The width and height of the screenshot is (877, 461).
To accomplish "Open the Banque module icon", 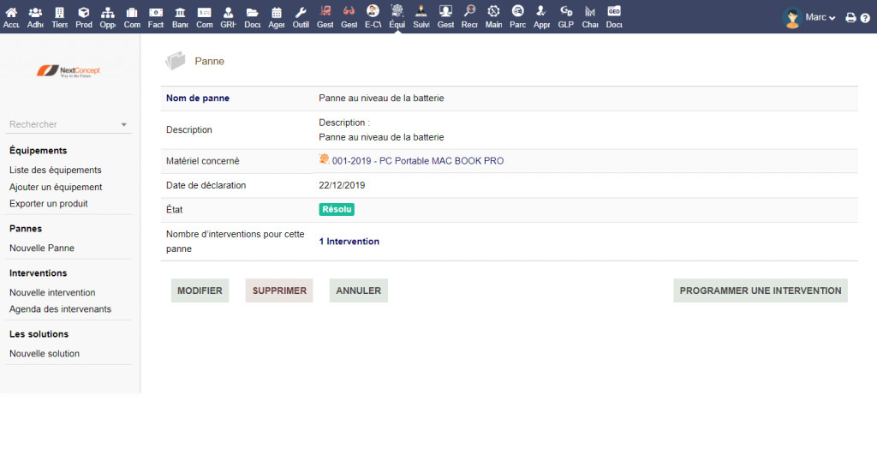I will [x=180, y=16].
